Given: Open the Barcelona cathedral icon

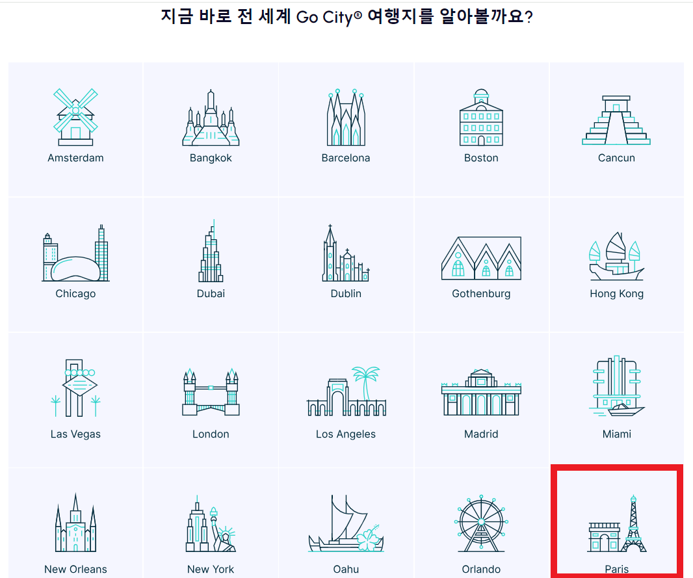Looking at the screenshot, I should tap(346, 118).
